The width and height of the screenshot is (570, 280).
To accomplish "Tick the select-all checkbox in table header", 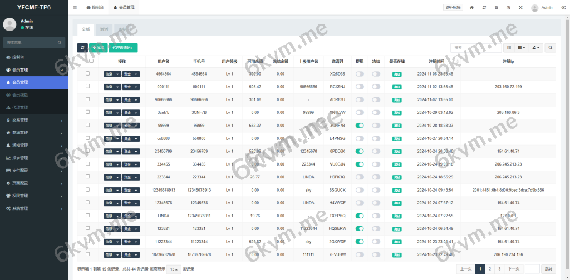I will click(x=91, y=61).
